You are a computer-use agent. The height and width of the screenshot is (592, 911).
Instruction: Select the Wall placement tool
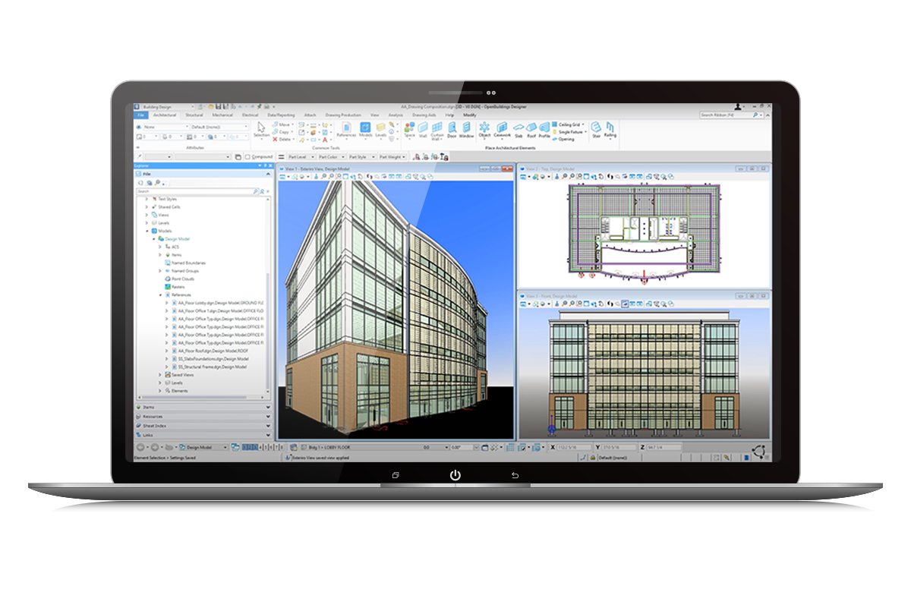point(423,129)
